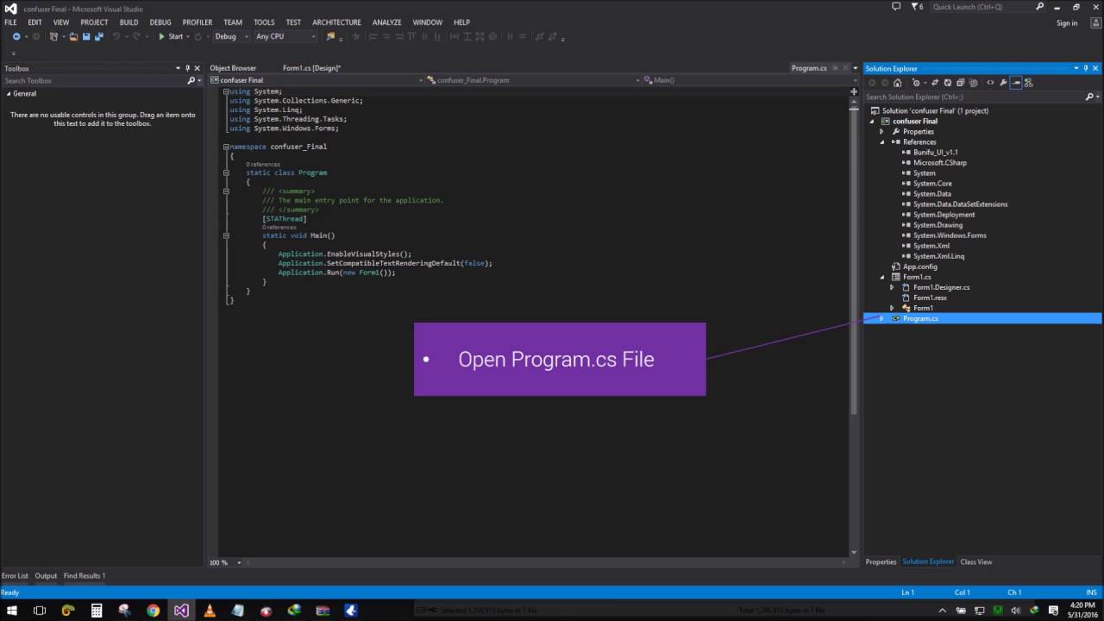The width and height of the screenshot is (1104, 621).
Task: Open the Calculator from the taskbar
Action: tap(97, 610)
